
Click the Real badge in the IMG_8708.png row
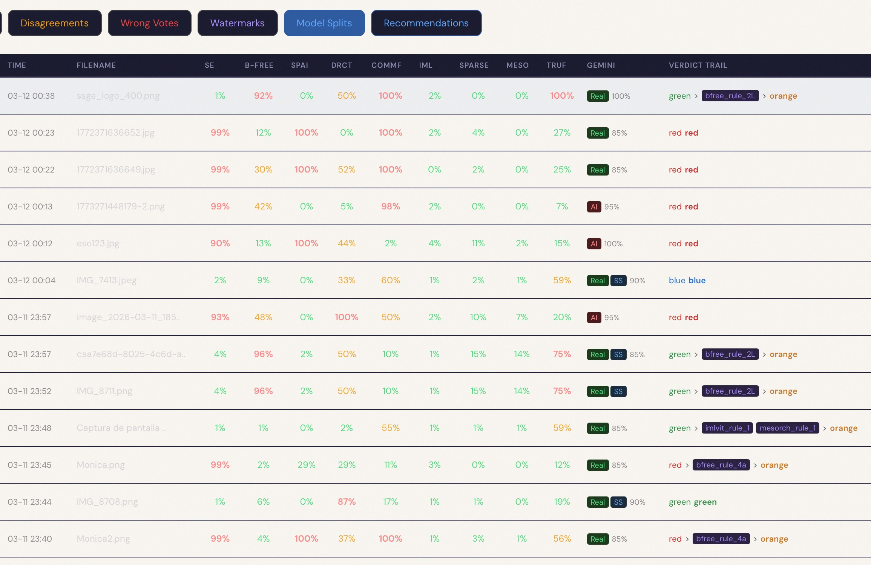coord(597,502)
